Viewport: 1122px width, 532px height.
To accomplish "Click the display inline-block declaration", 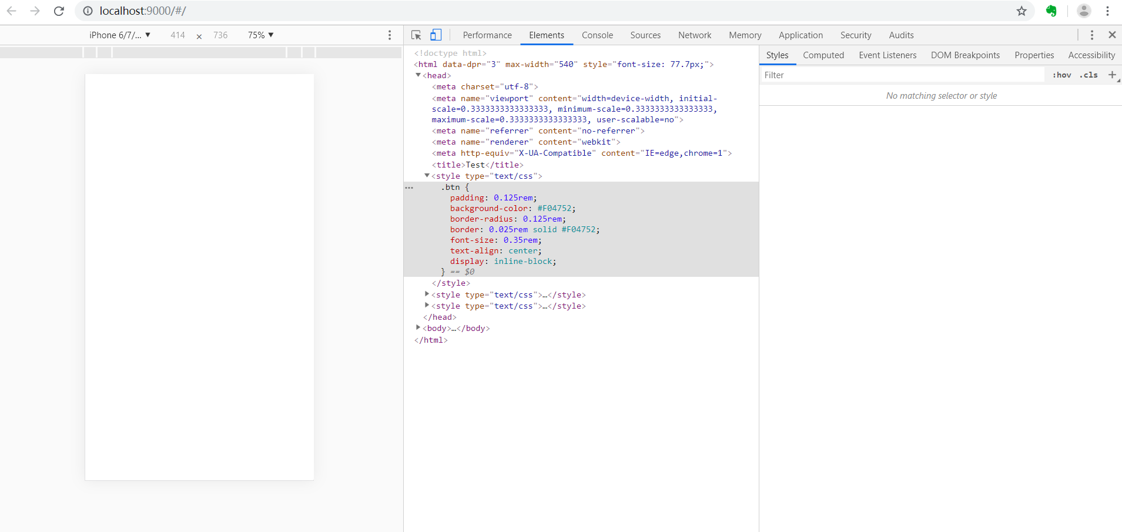I will coord(503,261).
